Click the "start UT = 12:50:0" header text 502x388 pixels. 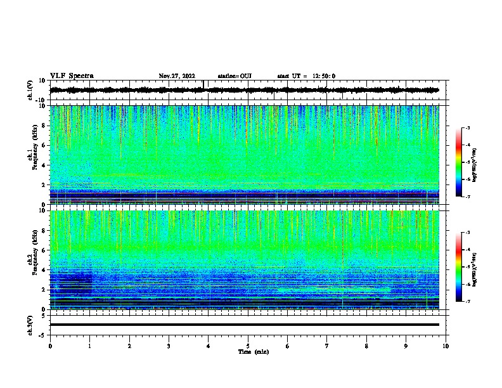click(306, 76)
